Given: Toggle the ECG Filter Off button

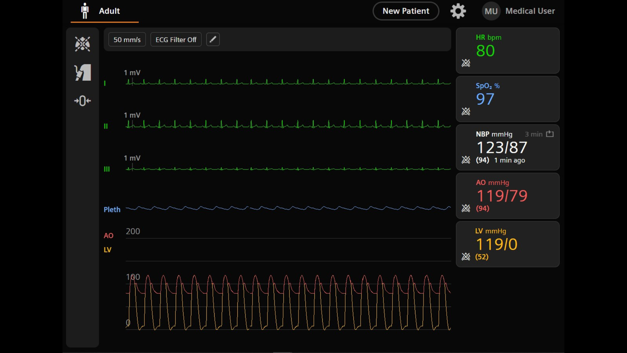Looking at the screenshot, I should [176, 39].
